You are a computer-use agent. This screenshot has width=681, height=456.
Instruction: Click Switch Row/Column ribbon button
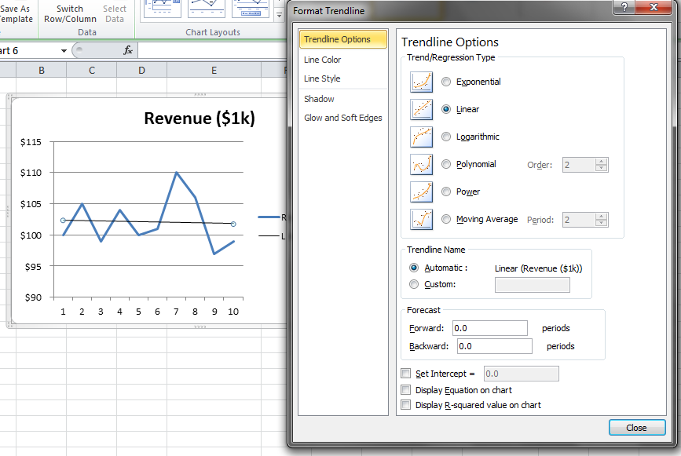[70, 14]
